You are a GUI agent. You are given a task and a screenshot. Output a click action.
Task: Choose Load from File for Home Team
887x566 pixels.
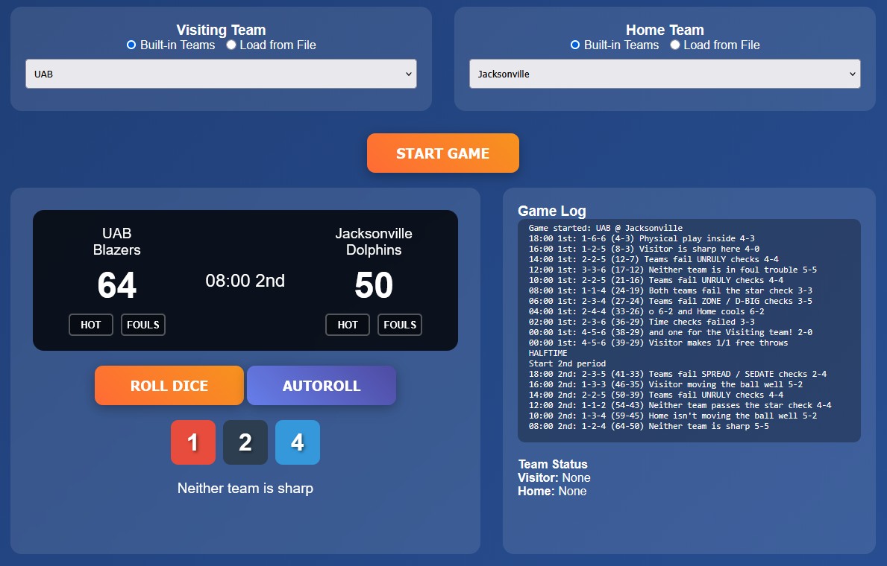[675, 45]
